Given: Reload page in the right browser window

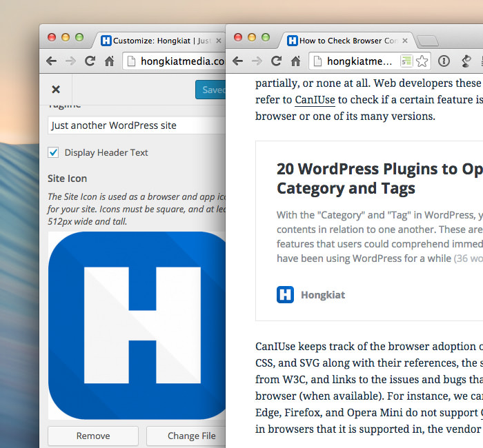Looking at the screenshot, I should [276, 61].
